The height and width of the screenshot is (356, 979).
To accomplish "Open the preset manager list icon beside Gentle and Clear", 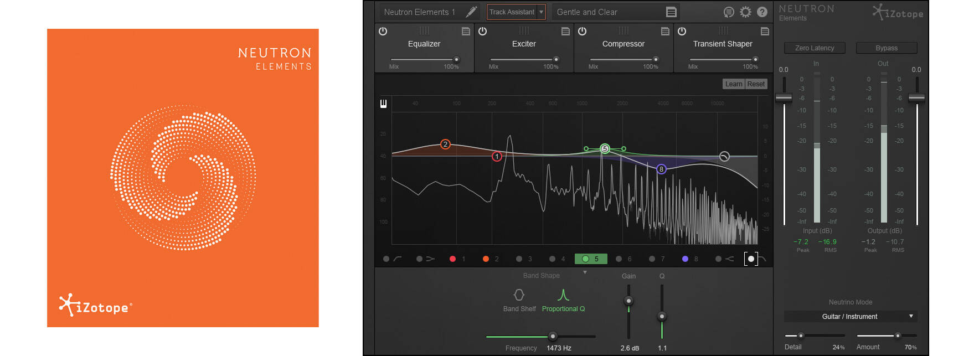I will pyautogui.click(x=671, y=12).
